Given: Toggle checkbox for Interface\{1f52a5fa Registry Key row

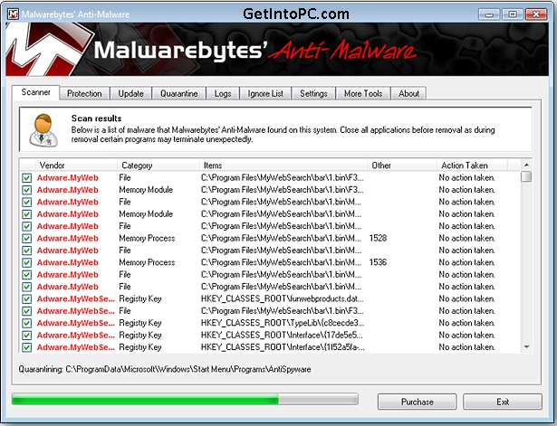Looking at the screenshot, I should coord(26,347).
